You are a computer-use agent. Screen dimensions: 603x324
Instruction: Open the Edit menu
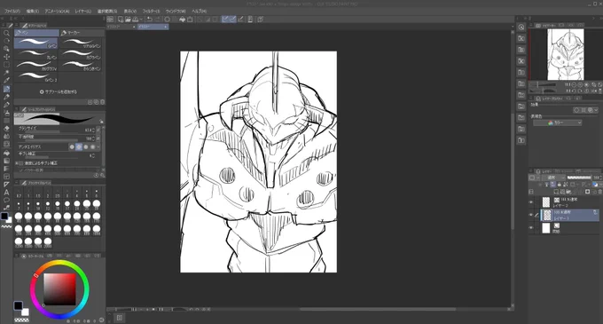coord(33,12)
